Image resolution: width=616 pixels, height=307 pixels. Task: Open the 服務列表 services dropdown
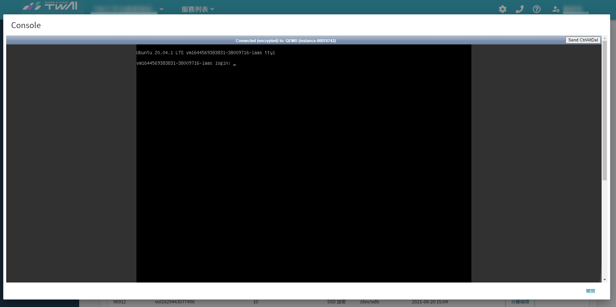pos(198,9)
